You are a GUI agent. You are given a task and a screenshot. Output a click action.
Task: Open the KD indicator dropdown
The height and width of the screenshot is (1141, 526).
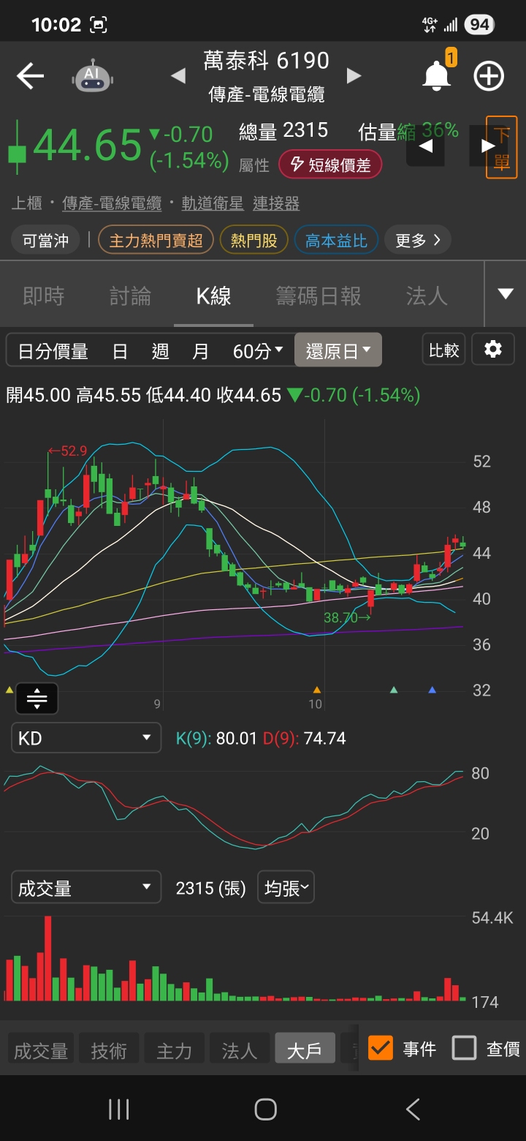tap(85, 738)
